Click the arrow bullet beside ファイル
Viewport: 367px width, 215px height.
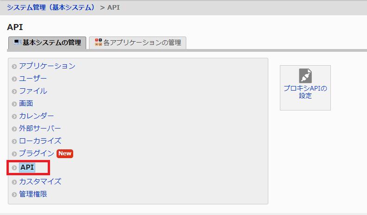click(x=14, y=92)
